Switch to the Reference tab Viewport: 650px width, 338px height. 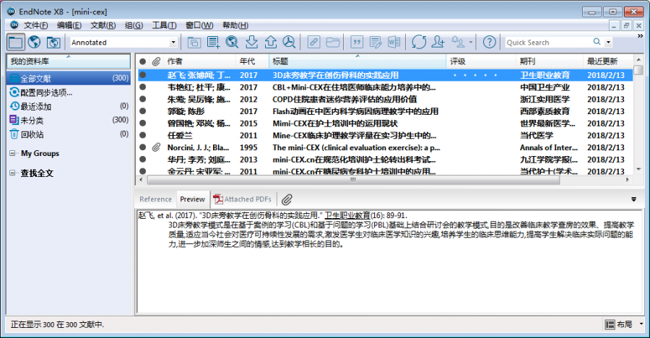pos(155,199)
